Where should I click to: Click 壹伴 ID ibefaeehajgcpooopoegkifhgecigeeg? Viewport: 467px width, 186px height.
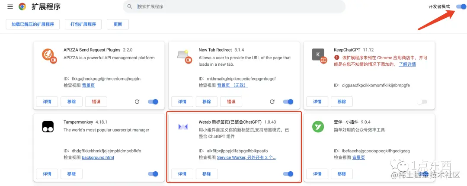tap(376, 151)
